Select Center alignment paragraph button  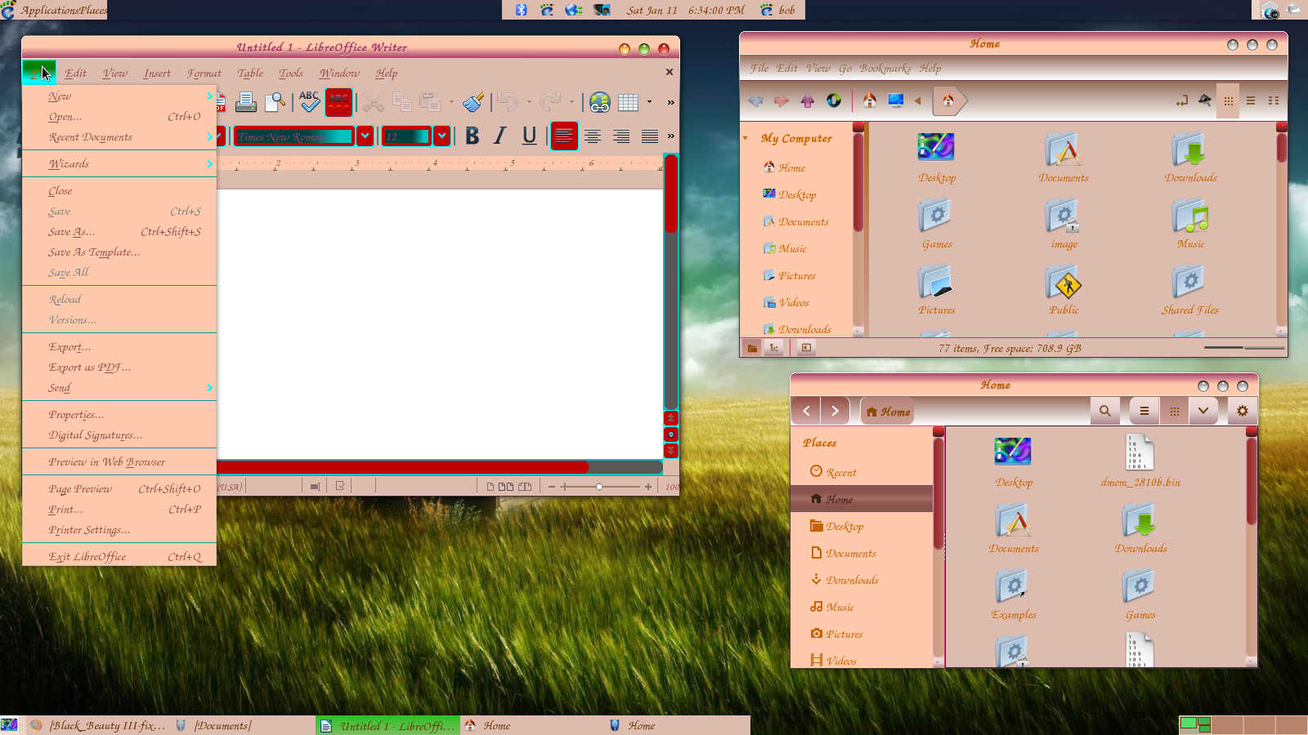(593, 136)
